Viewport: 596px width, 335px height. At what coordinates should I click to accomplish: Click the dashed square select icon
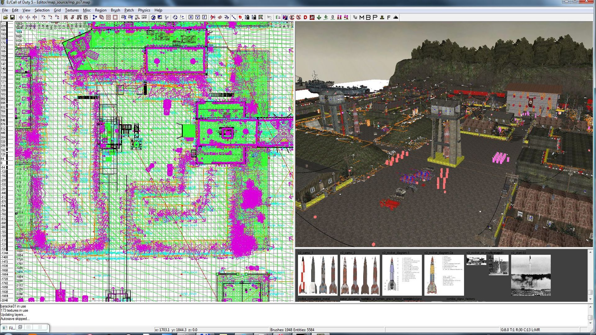point(115,17)
